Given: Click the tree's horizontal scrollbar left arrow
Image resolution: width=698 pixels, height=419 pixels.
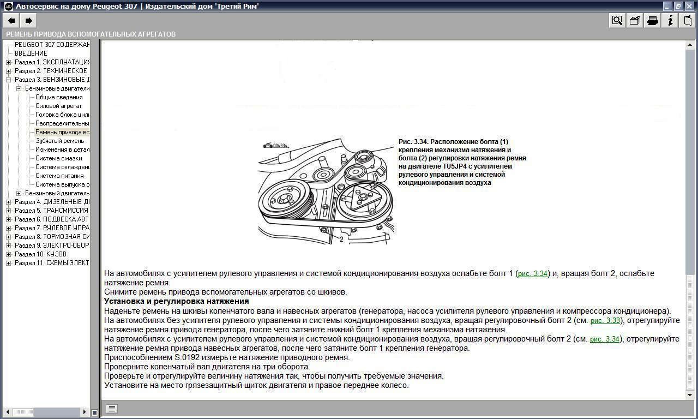Looking at the screenshot, I should (8, 412).
